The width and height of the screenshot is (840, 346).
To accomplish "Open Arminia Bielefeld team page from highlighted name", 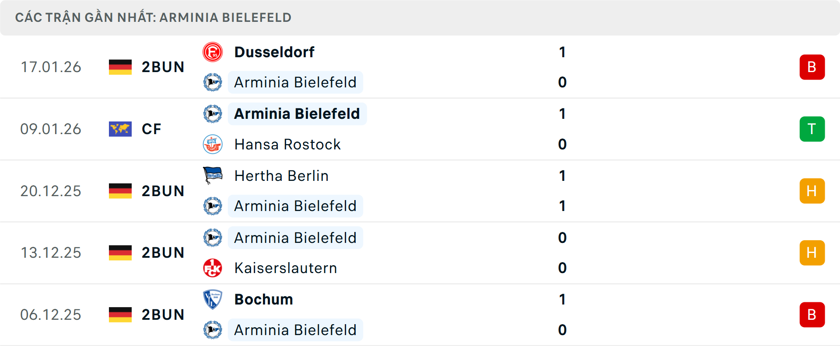I will click(297, 114).
